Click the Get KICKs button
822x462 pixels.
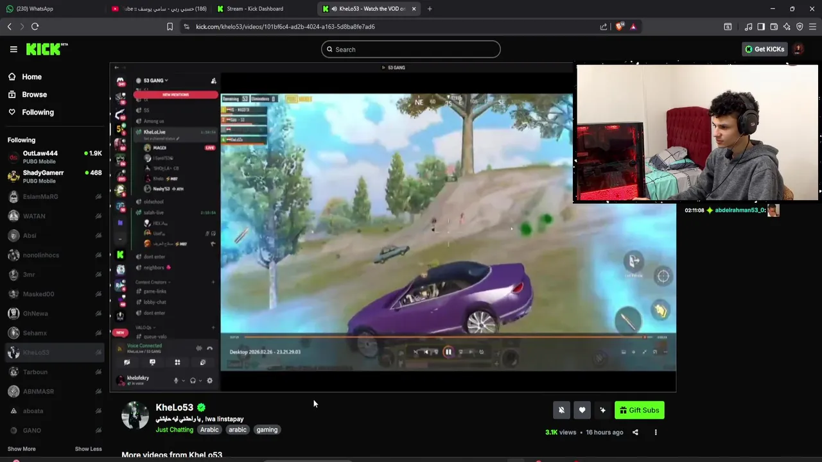pos(764,49)
